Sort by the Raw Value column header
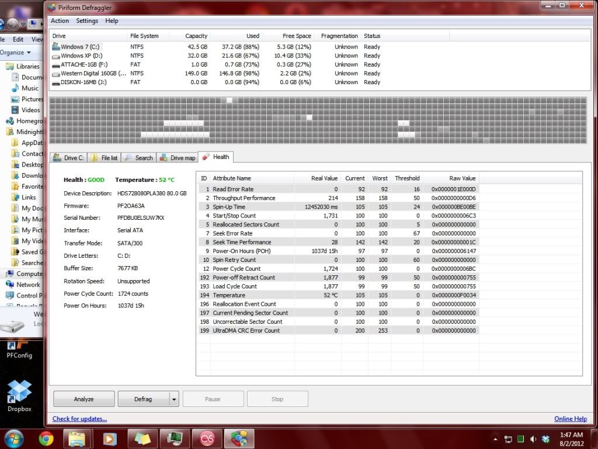The width and height of the screenshot is (598, 449). (451, 178)
